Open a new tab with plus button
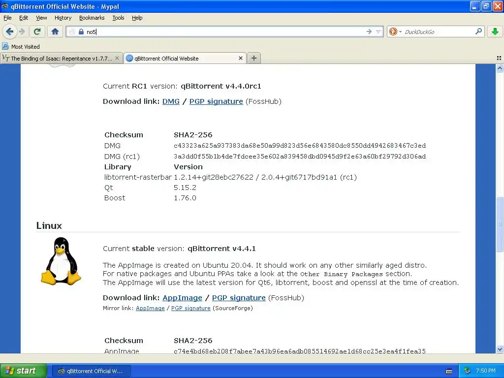 click(254, 58)
